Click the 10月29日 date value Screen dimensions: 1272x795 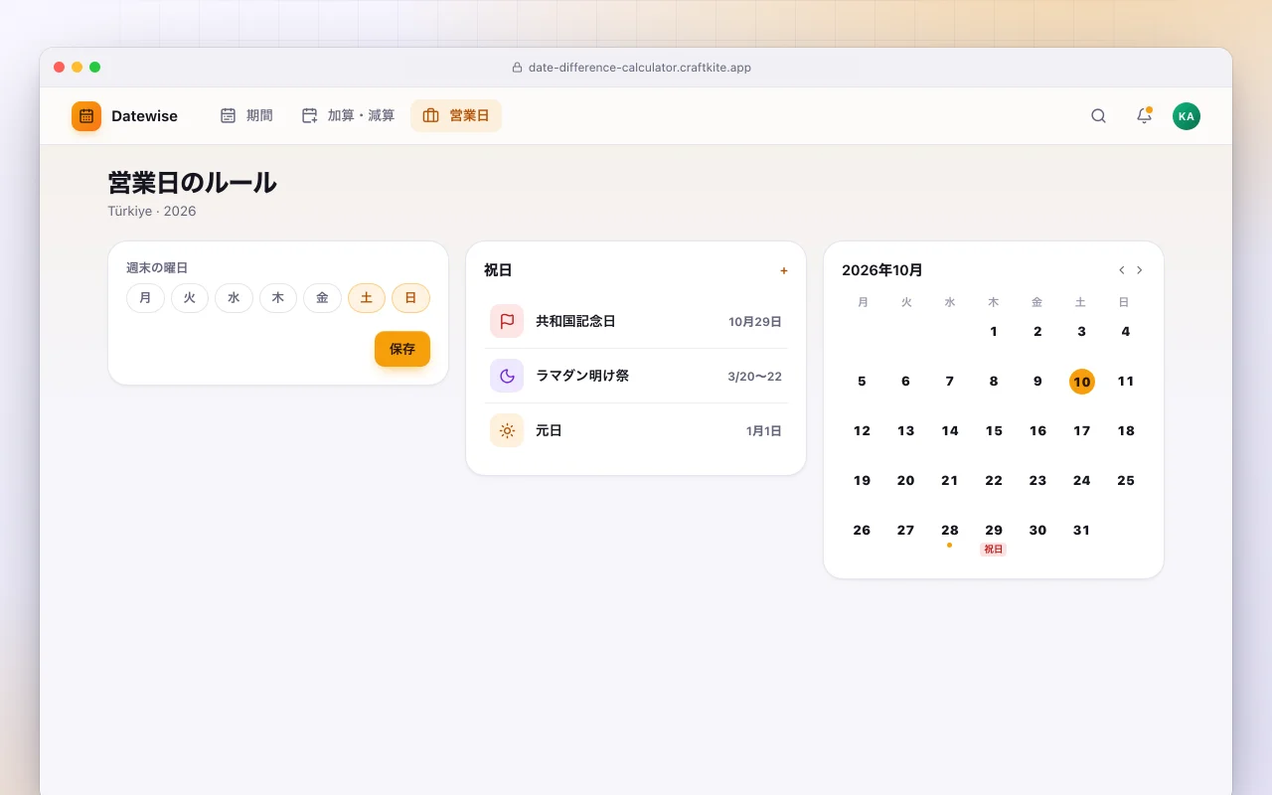(755, 322)
